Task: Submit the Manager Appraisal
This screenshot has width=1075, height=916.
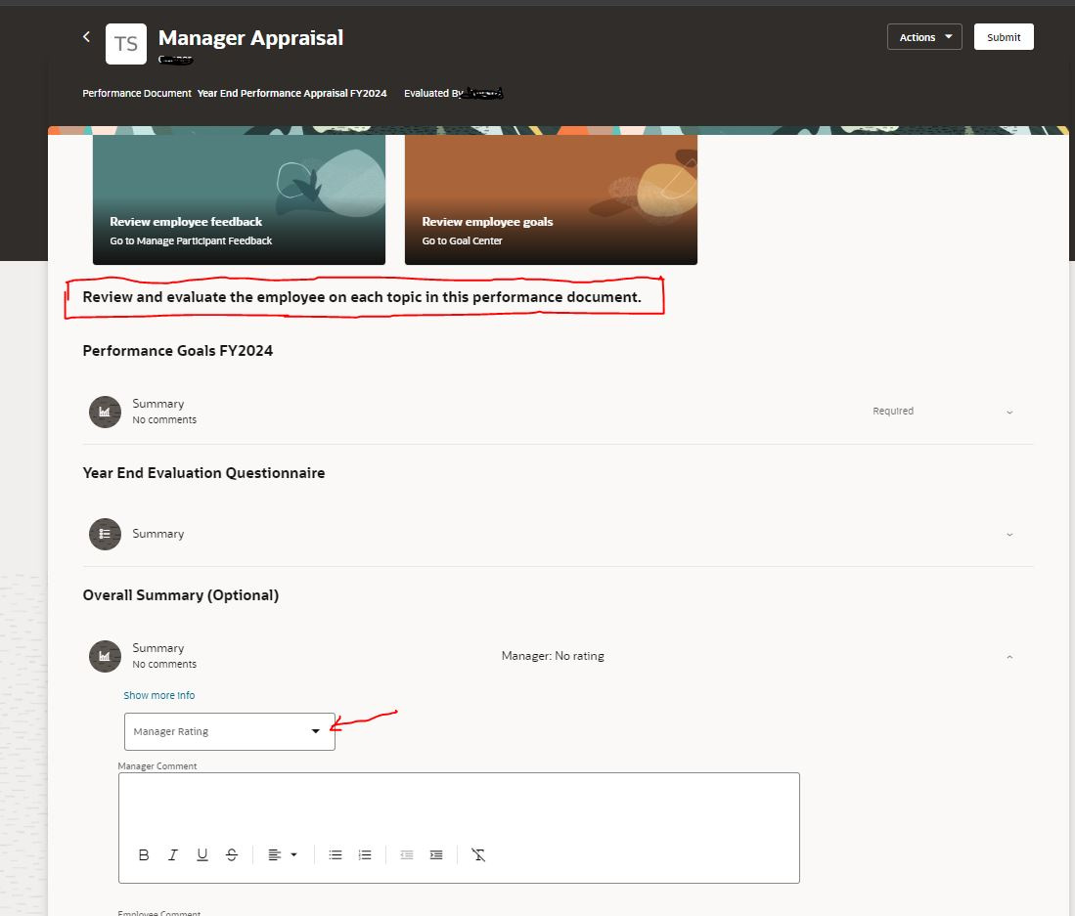Action: tap(1004, 36)
